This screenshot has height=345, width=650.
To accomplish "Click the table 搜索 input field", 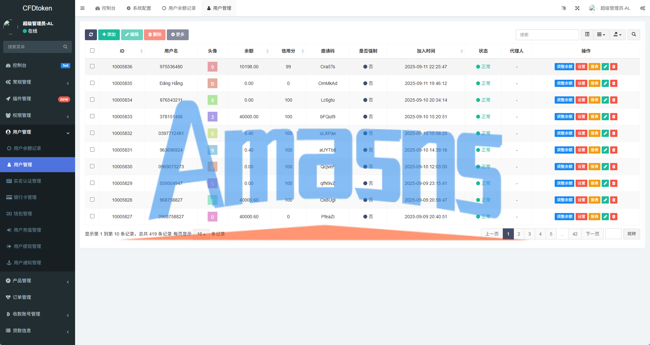I will 547,35.
